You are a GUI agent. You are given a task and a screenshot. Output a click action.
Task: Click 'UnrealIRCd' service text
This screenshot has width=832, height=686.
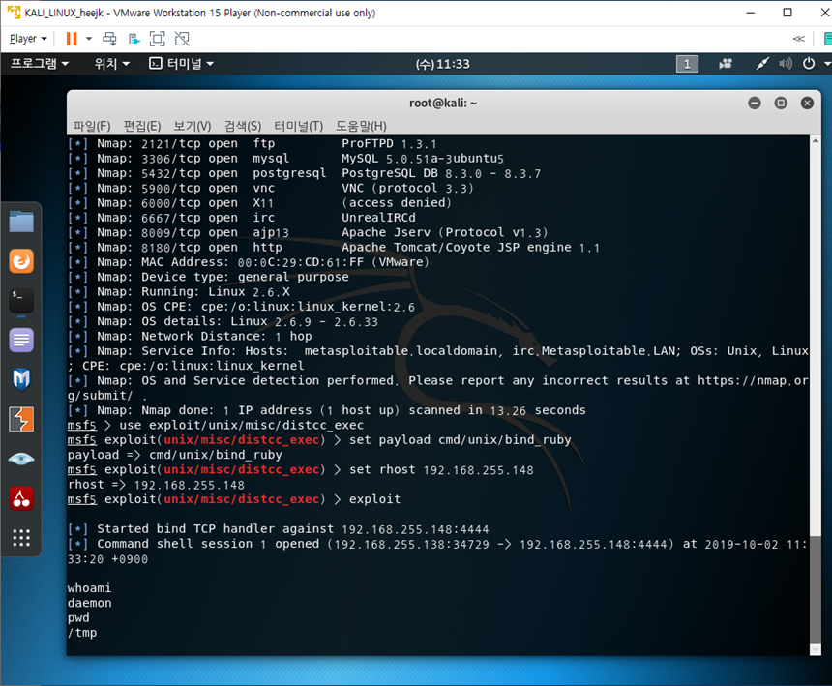coord(378,218)
